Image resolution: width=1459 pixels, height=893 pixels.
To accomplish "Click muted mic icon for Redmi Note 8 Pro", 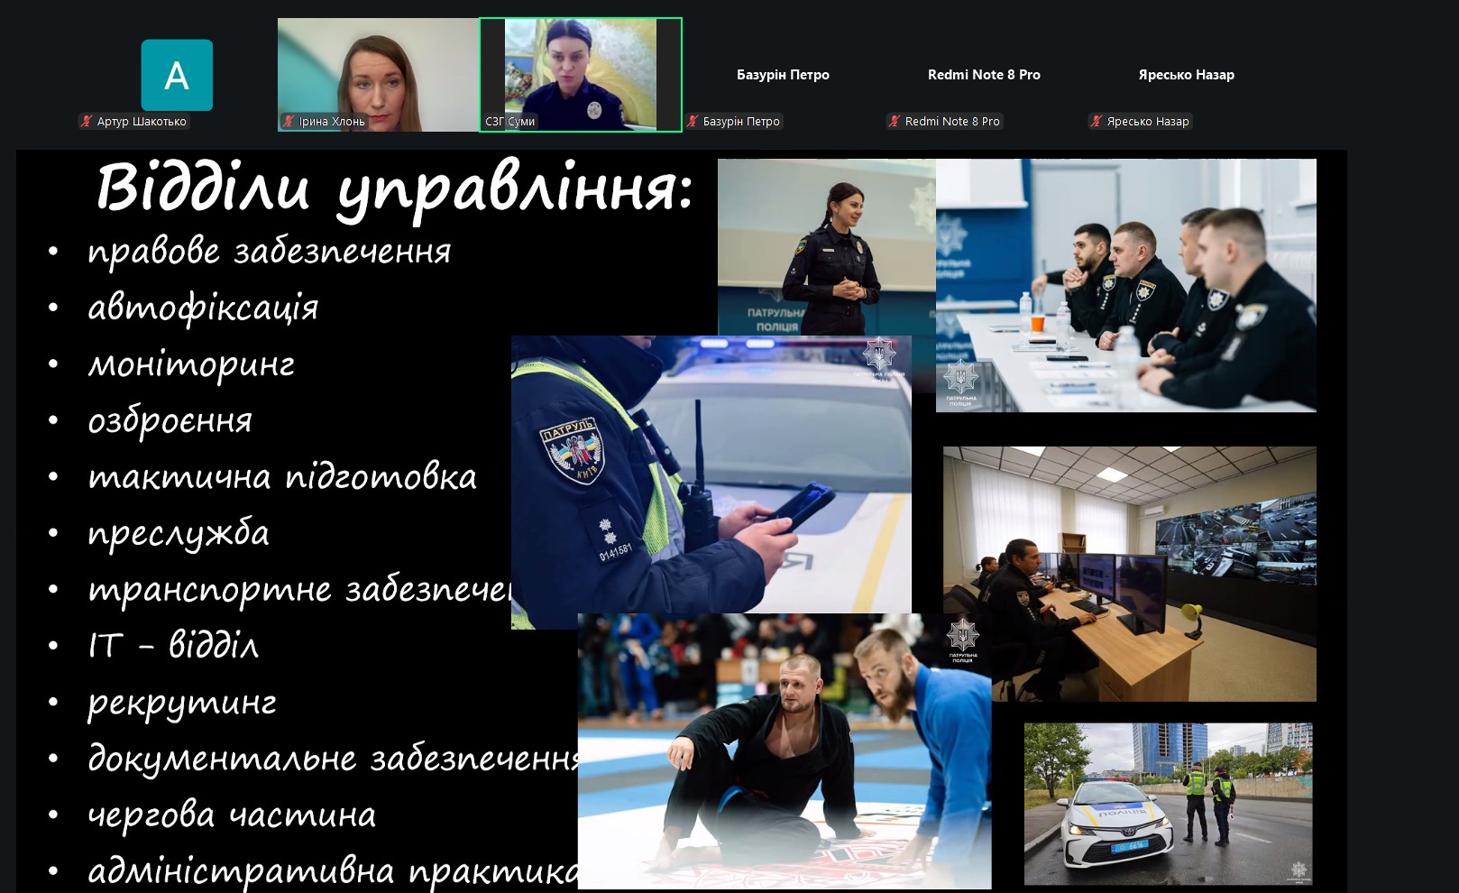I will [895, 122].
